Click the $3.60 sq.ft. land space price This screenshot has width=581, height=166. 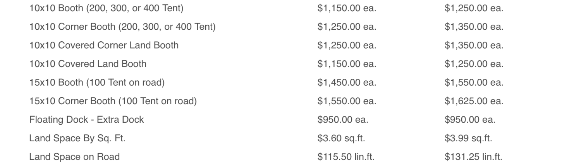341,138
